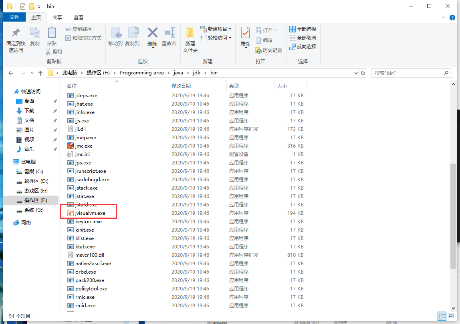This screenshot has width=460, height=324.
Task: Click the Paste clipboard icon
Action: [x=52, y=32]
